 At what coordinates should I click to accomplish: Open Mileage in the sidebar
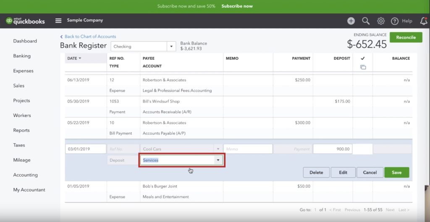[22, 160]
